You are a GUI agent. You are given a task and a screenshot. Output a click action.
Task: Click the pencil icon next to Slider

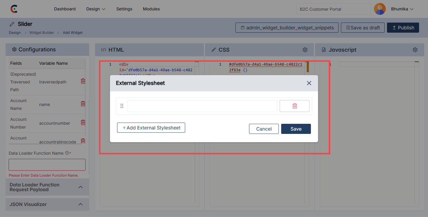[x=12, y=24]
